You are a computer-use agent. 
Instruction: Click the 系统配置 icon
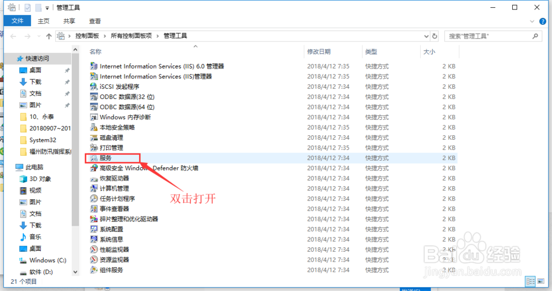click(94, 229)
